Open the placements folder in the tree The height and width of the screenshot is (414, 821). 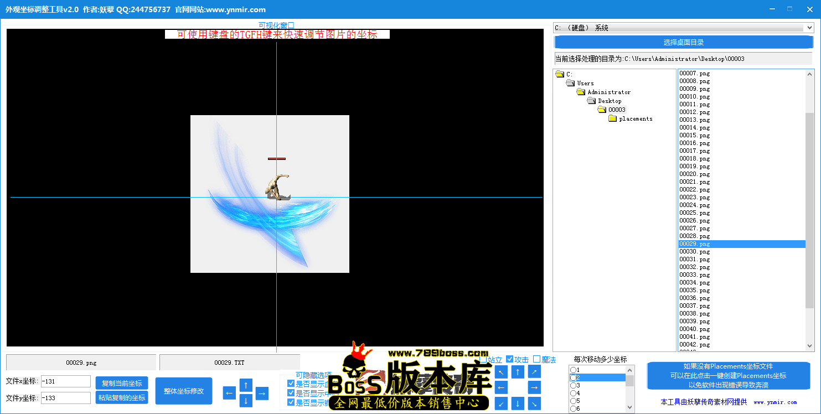click(635, 118)
